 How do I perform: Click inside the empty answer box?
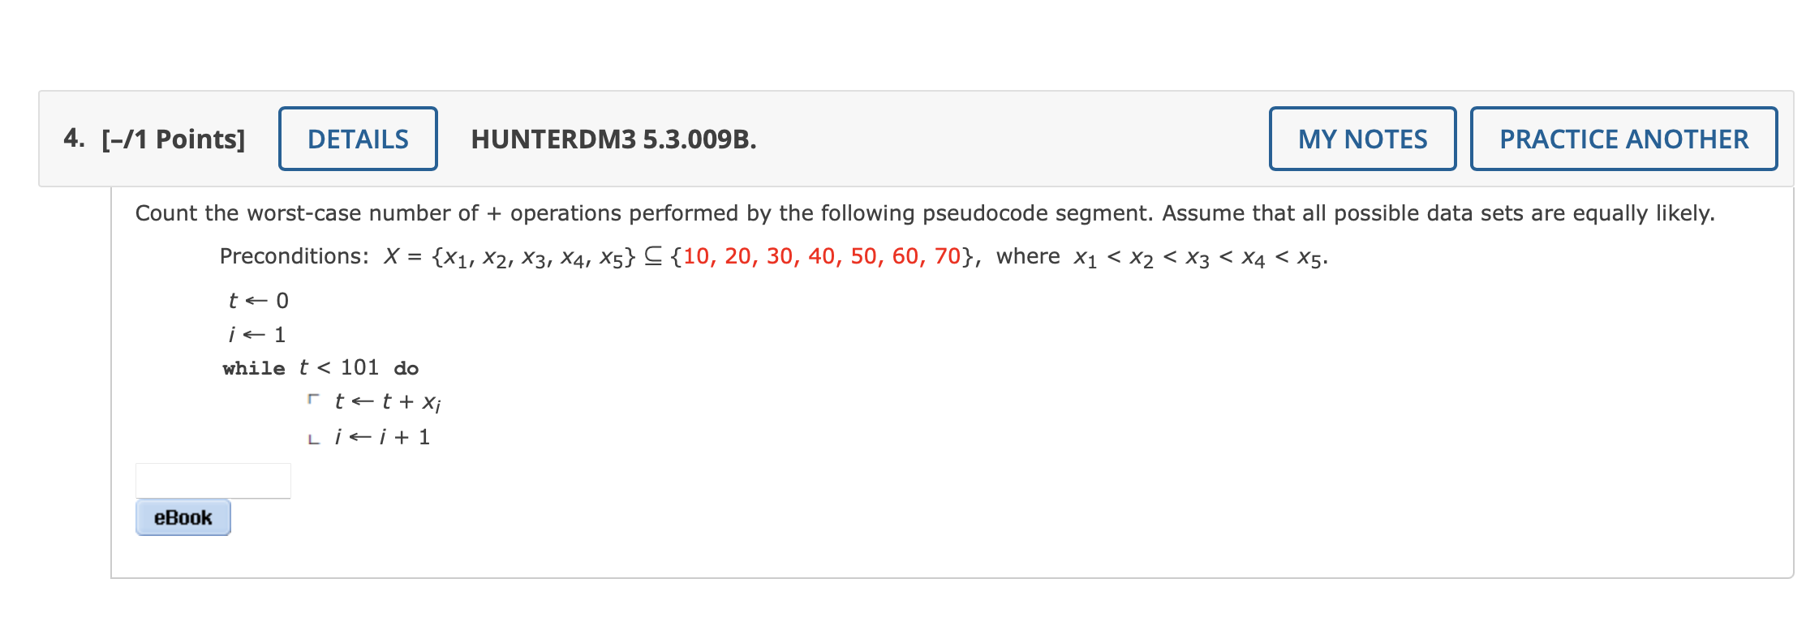215,480
